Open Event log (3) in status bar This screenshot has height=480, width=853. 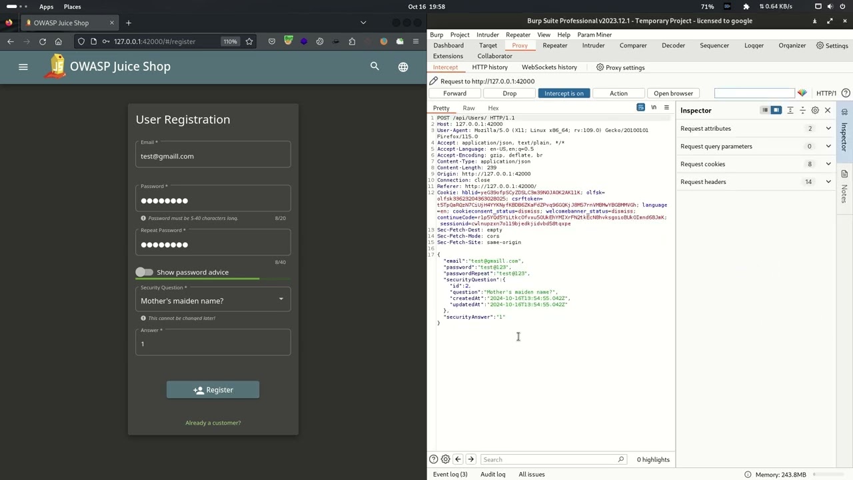pyautogui.click(x=450, y=475)
